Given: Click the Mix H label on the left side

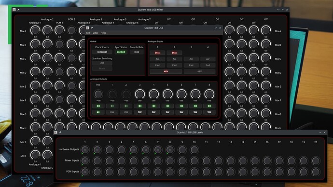Looking at the screenshot, I should 23,128.
